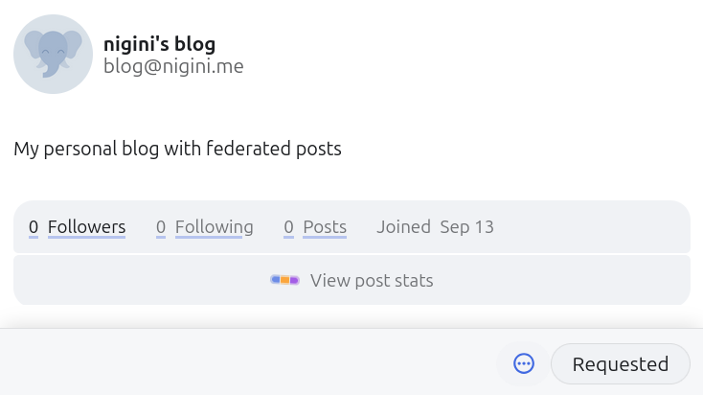Open the Followers list
The image size is (703, 395).
coord(86,227)
